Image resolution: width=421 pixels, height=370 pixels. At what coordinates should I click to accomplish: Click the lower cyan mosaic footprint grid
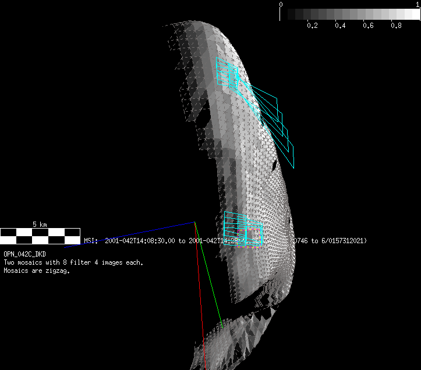(242, 228)
